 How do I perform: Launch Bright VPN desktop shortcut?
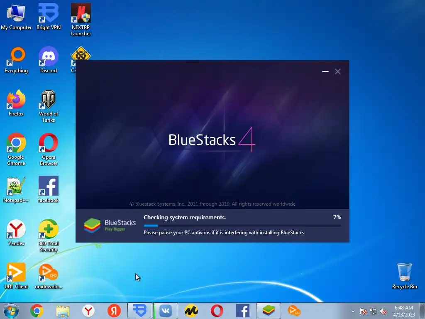tap(49, 17)
